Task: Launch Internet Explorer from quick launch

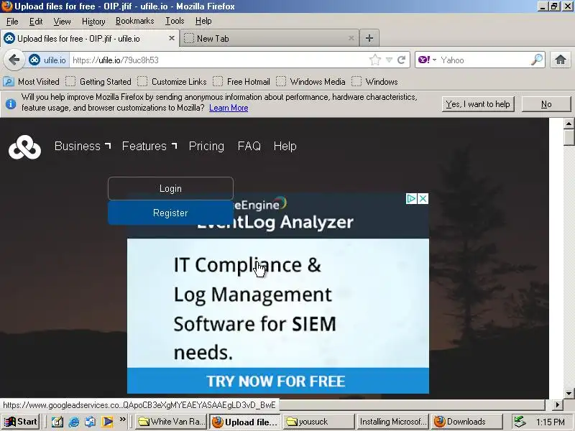Action: tap(74, 422)
